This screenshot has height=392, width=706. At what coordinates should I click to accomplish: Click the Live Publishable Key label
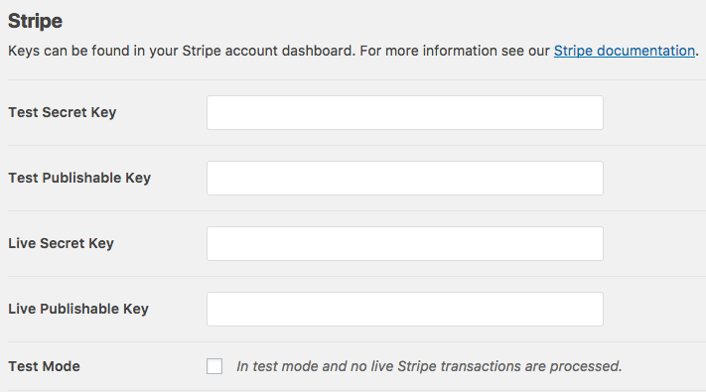tap(78, 310)
